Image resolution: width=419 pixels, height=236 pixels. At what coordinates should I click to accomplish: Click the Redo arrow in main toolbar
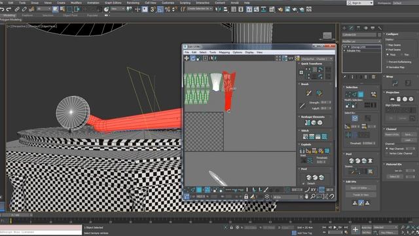[9, 9]
